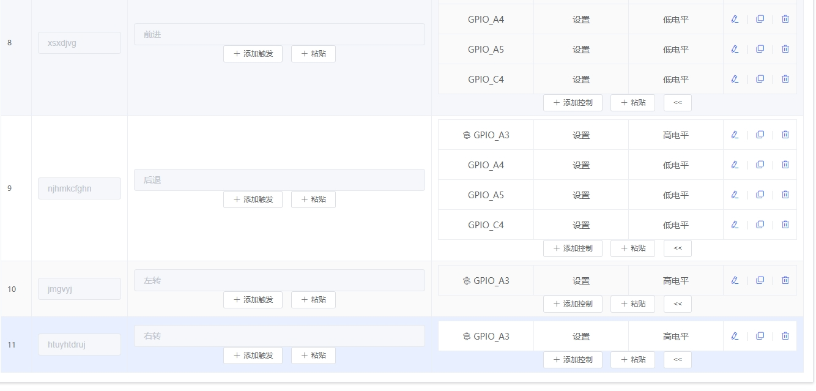Click the GPIO_C4 cell in row 9
816x391 pixels.
[x=486, y=225]
